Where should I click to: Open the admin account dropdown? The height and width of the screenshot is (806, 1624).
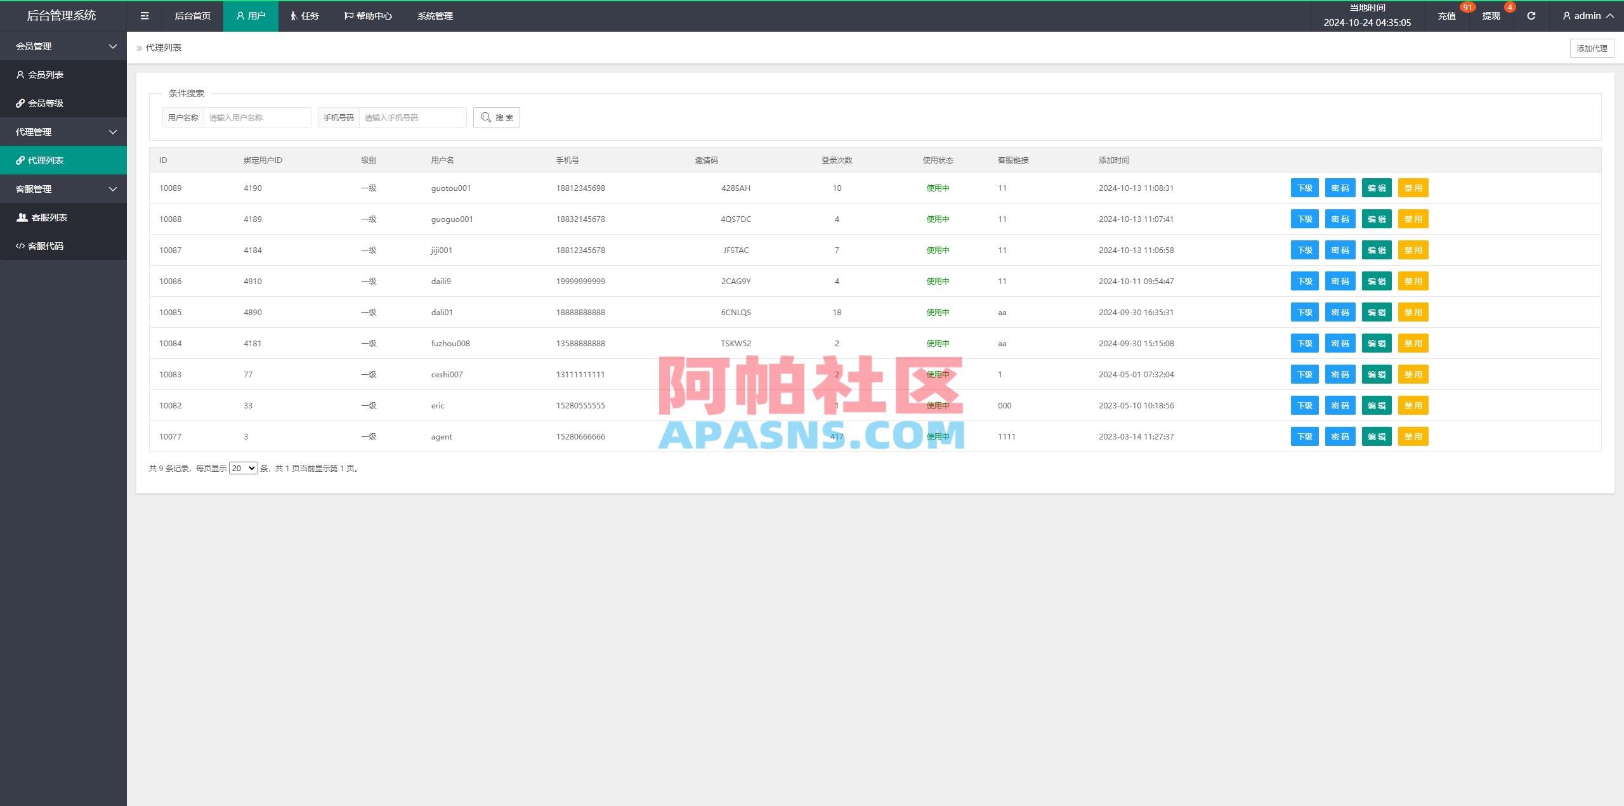click(x=1588, y=15)
